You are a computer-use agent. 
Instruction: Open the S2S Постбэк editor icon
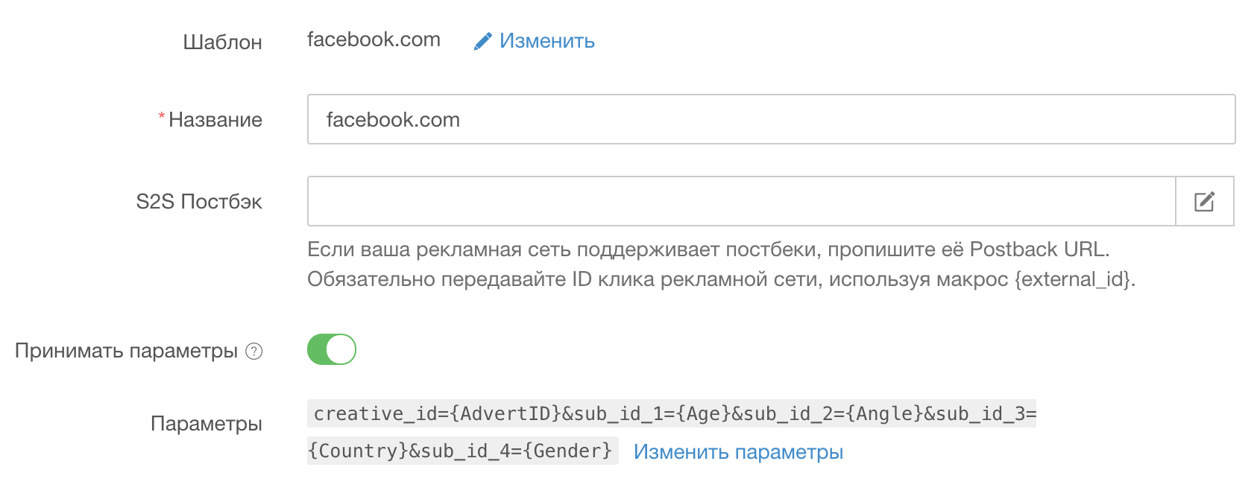(x=1205, y=201)
